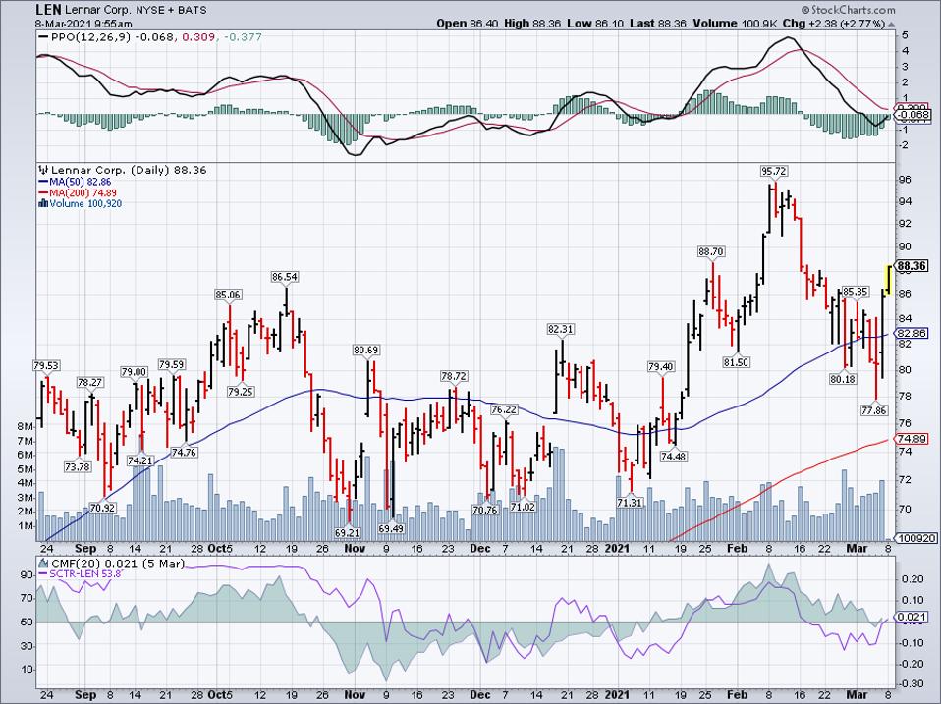The width and height of the screenshot is (941, 704).
Task: Click the 8-Mar-2021 9:55am timestamp
Action: tap(83, 24)
